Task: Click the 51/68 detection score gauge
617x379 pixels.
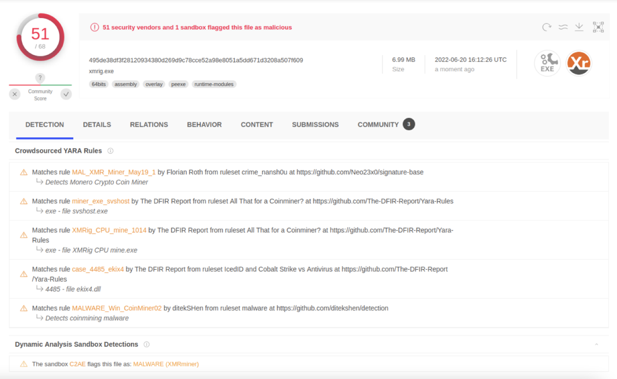Action: tap(40, 38)
